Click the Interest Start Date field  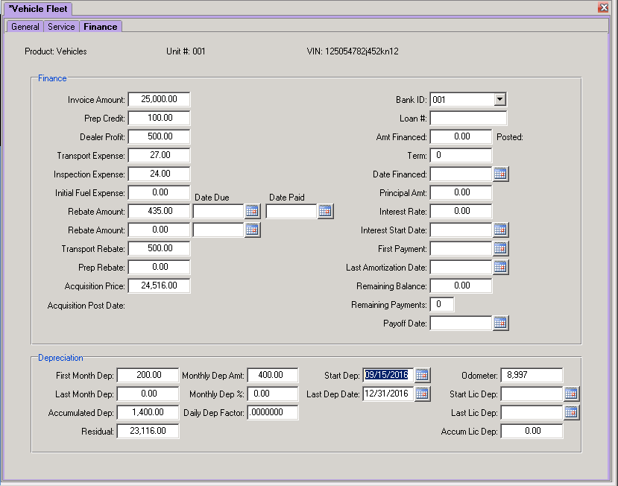click(x=461, y=230)
